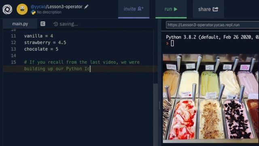The width and height of the screenshot is (259, 146).
Task: Click the ice cream display image
Action: pos(211,98)
